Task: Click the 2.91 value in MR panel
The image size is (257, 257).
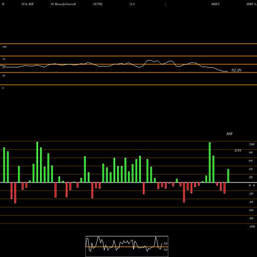Action: click(x=238, y=151)
